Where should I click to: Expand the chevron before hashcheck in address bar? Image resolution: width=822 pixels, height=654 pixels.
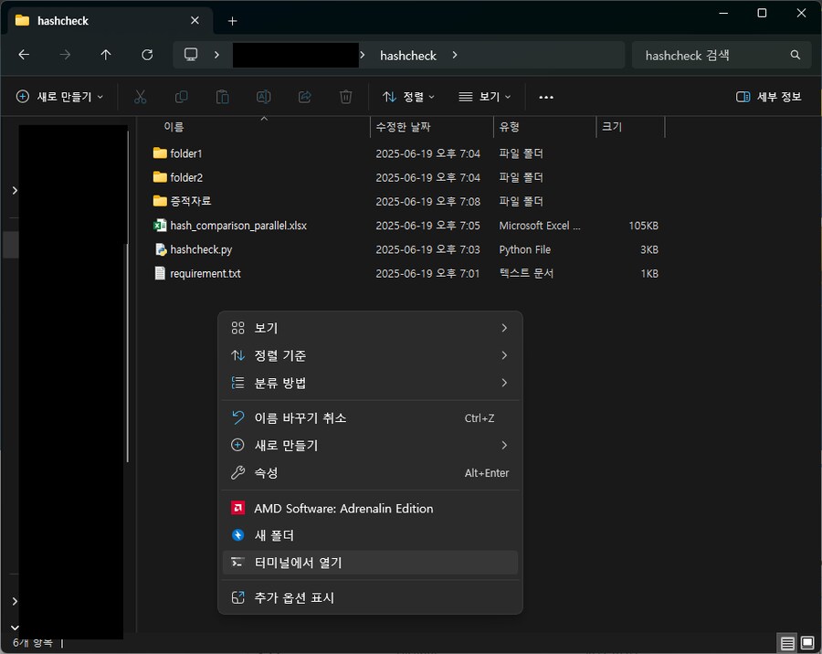pyautogui.click(x=363, y=55)
